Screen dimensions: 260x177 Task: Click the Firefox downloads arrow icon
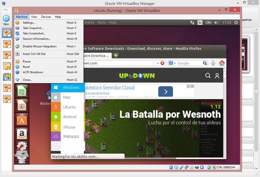click(213, 63)
